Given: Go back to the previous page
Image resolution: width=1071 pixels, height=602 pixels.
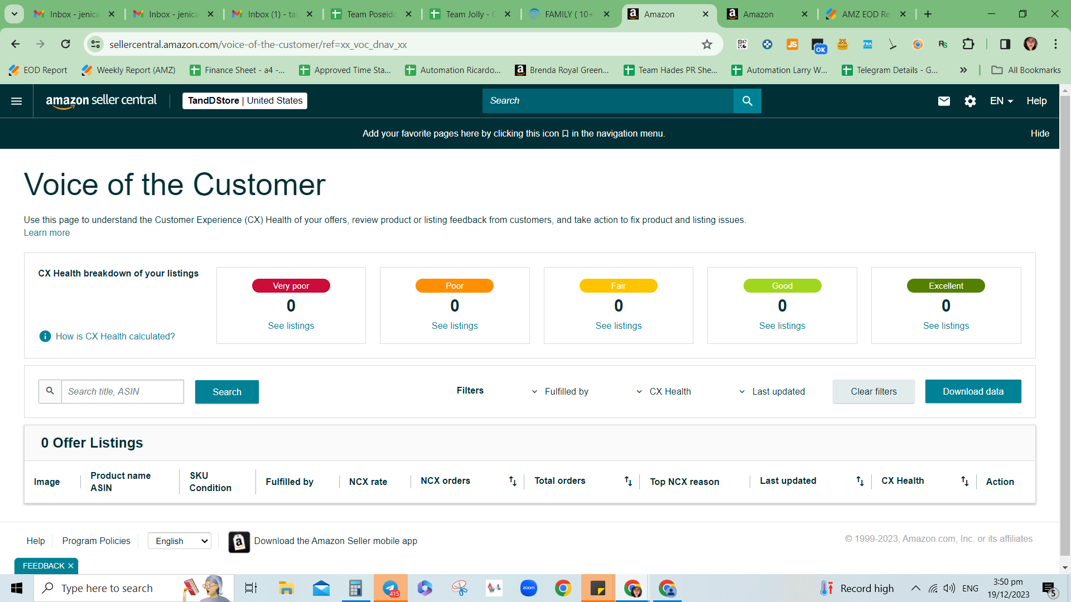Looking at the screenshot, I should 16,44.
